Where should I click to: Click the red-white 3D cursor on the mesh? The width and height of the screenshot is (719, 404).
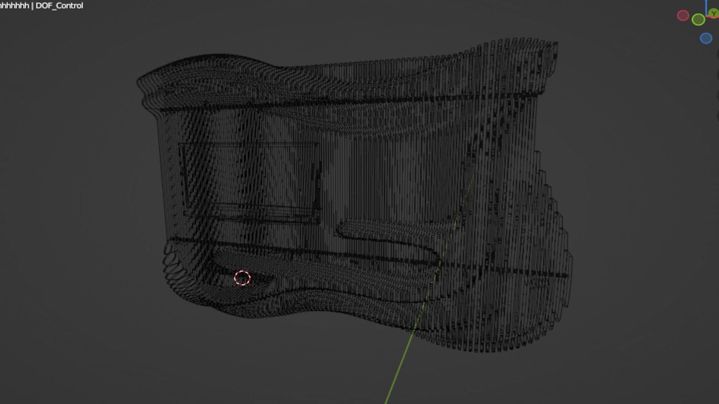tap(242, 278)
